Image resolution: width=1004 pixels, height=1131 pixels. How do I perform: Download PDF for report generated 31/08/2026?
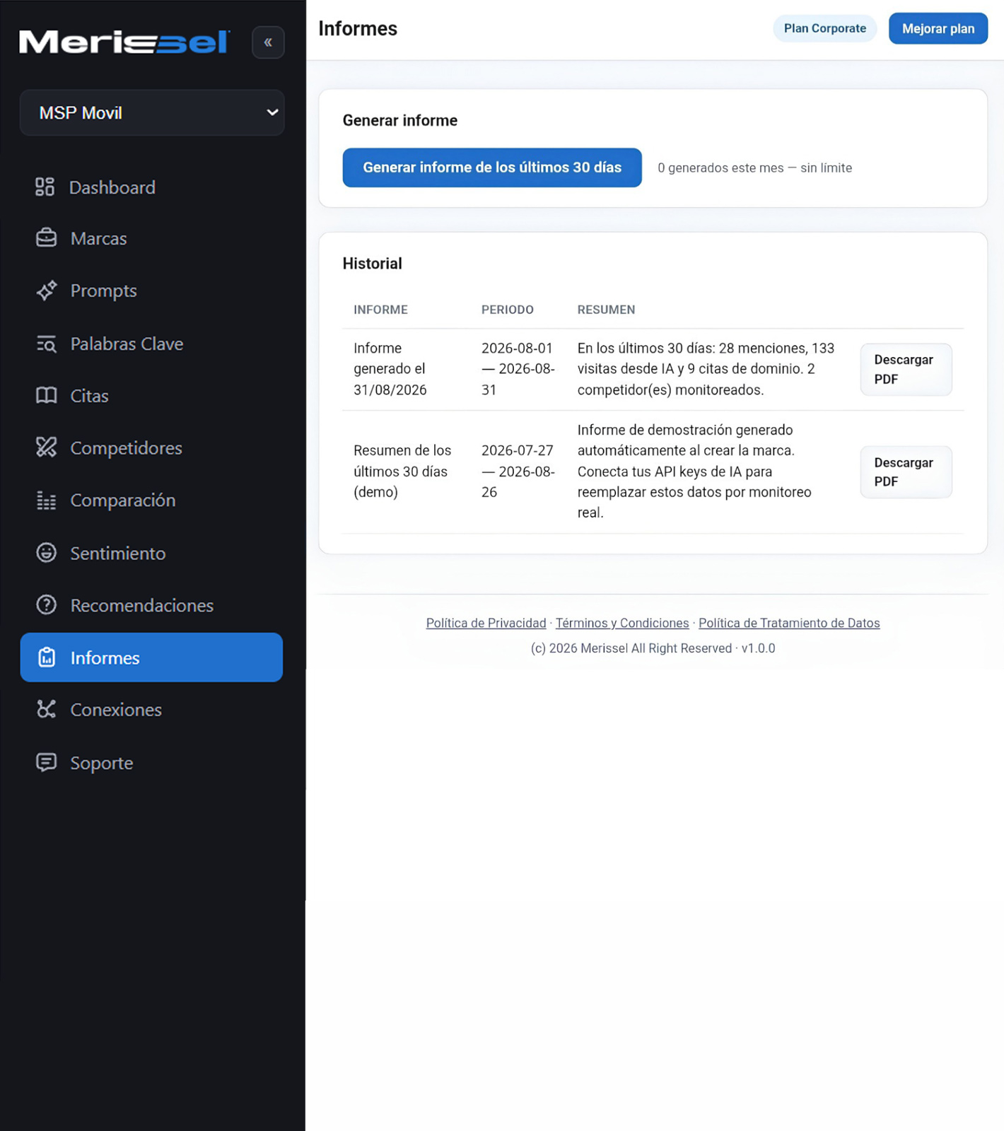(906, 370)
